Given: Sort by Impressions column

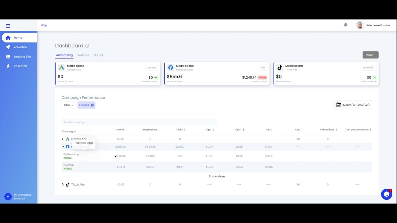Looking at the screenshot, I should 151,129.
